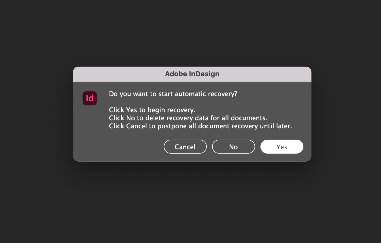The height and width of the screenshot is (243, 381).
Task: Click the Yes button to begin recovery
Action: 282,147
